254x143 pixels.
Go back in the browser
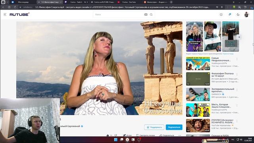point(4,7)
